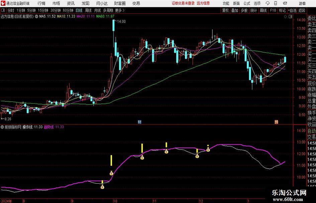The image size is (316, 203).
Task: Click the 游客 user label
Action: (302, 3)
